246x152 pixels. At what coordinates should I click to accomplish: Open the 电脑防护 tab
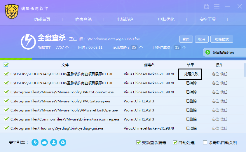125,19
